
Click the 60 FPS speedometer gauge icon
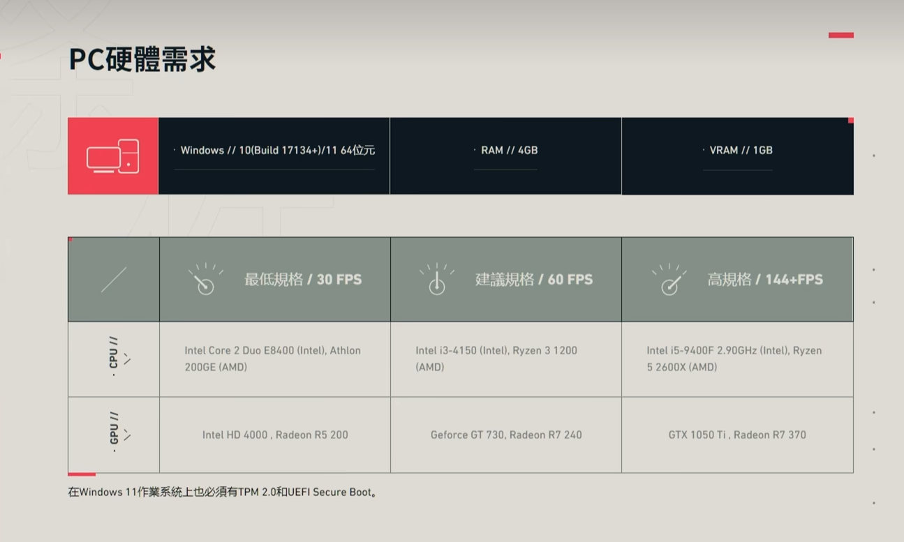click(437, 279)
